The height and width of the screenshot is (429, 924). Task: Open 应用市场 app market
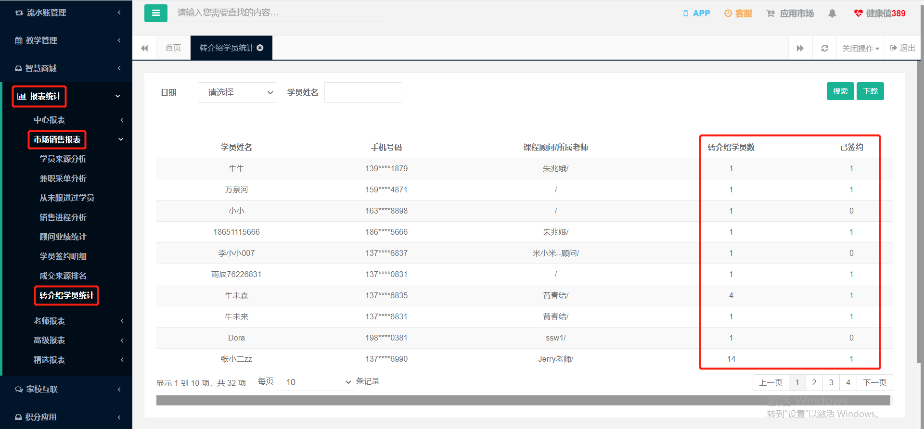pos(790,13)
